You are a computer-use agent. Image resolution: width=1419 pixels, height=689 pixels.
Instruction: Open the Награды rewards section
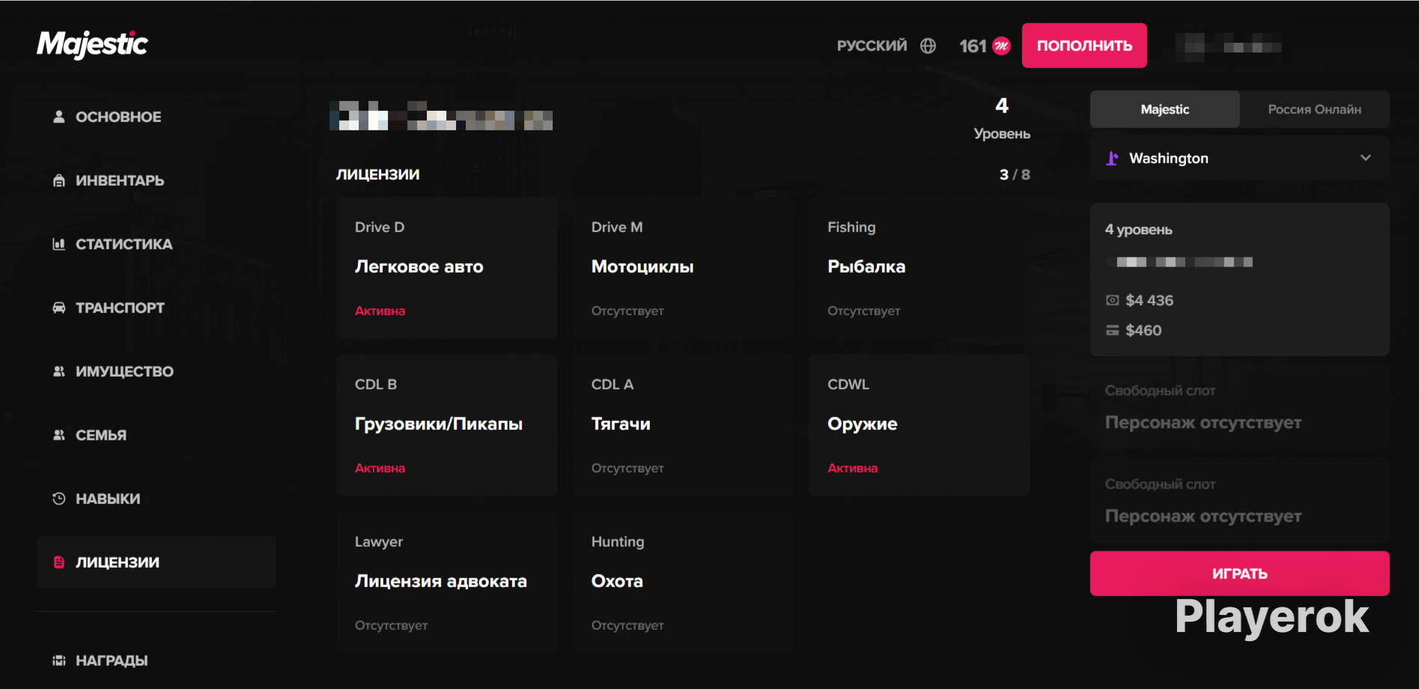pyautogui.click(x=100, y=661)
